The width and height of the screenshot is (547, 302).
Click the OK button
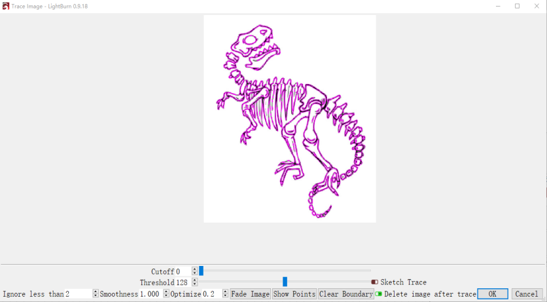pyautogui.click(x=492, y=294)
